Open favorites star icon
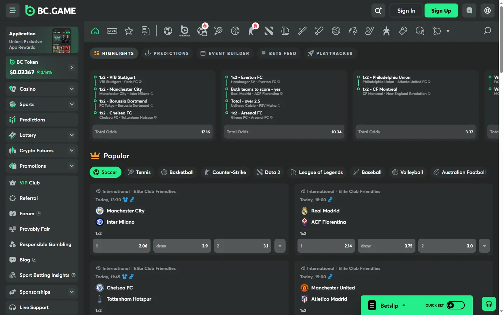504x315 pixels. tap(129, 31)
